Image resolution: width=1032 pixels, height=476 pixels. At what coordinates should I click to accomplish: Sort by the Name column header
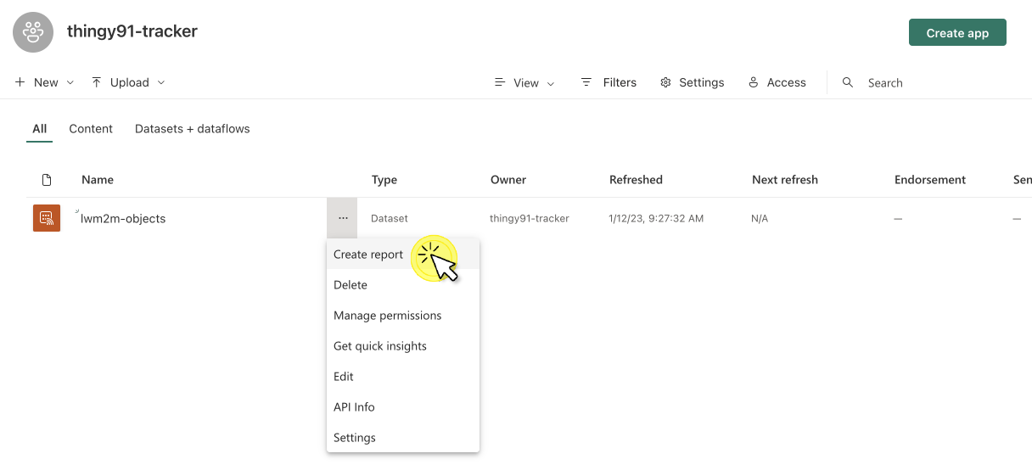(x=98, y=180)
